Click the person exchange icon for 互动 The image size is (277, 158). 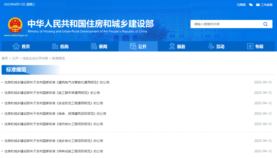pos(211,46)
